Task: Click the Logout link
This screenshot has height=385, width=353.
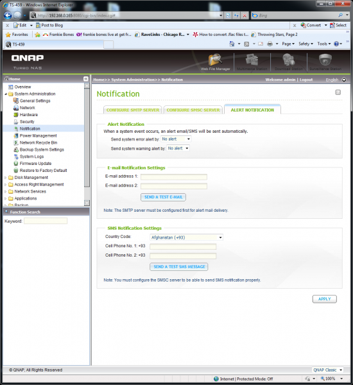Action: click(306, 80)
